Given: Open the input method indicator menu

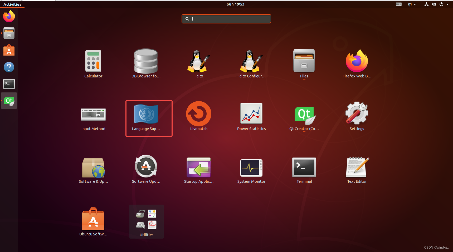Looking at the screenshot, I should (412, 4).
